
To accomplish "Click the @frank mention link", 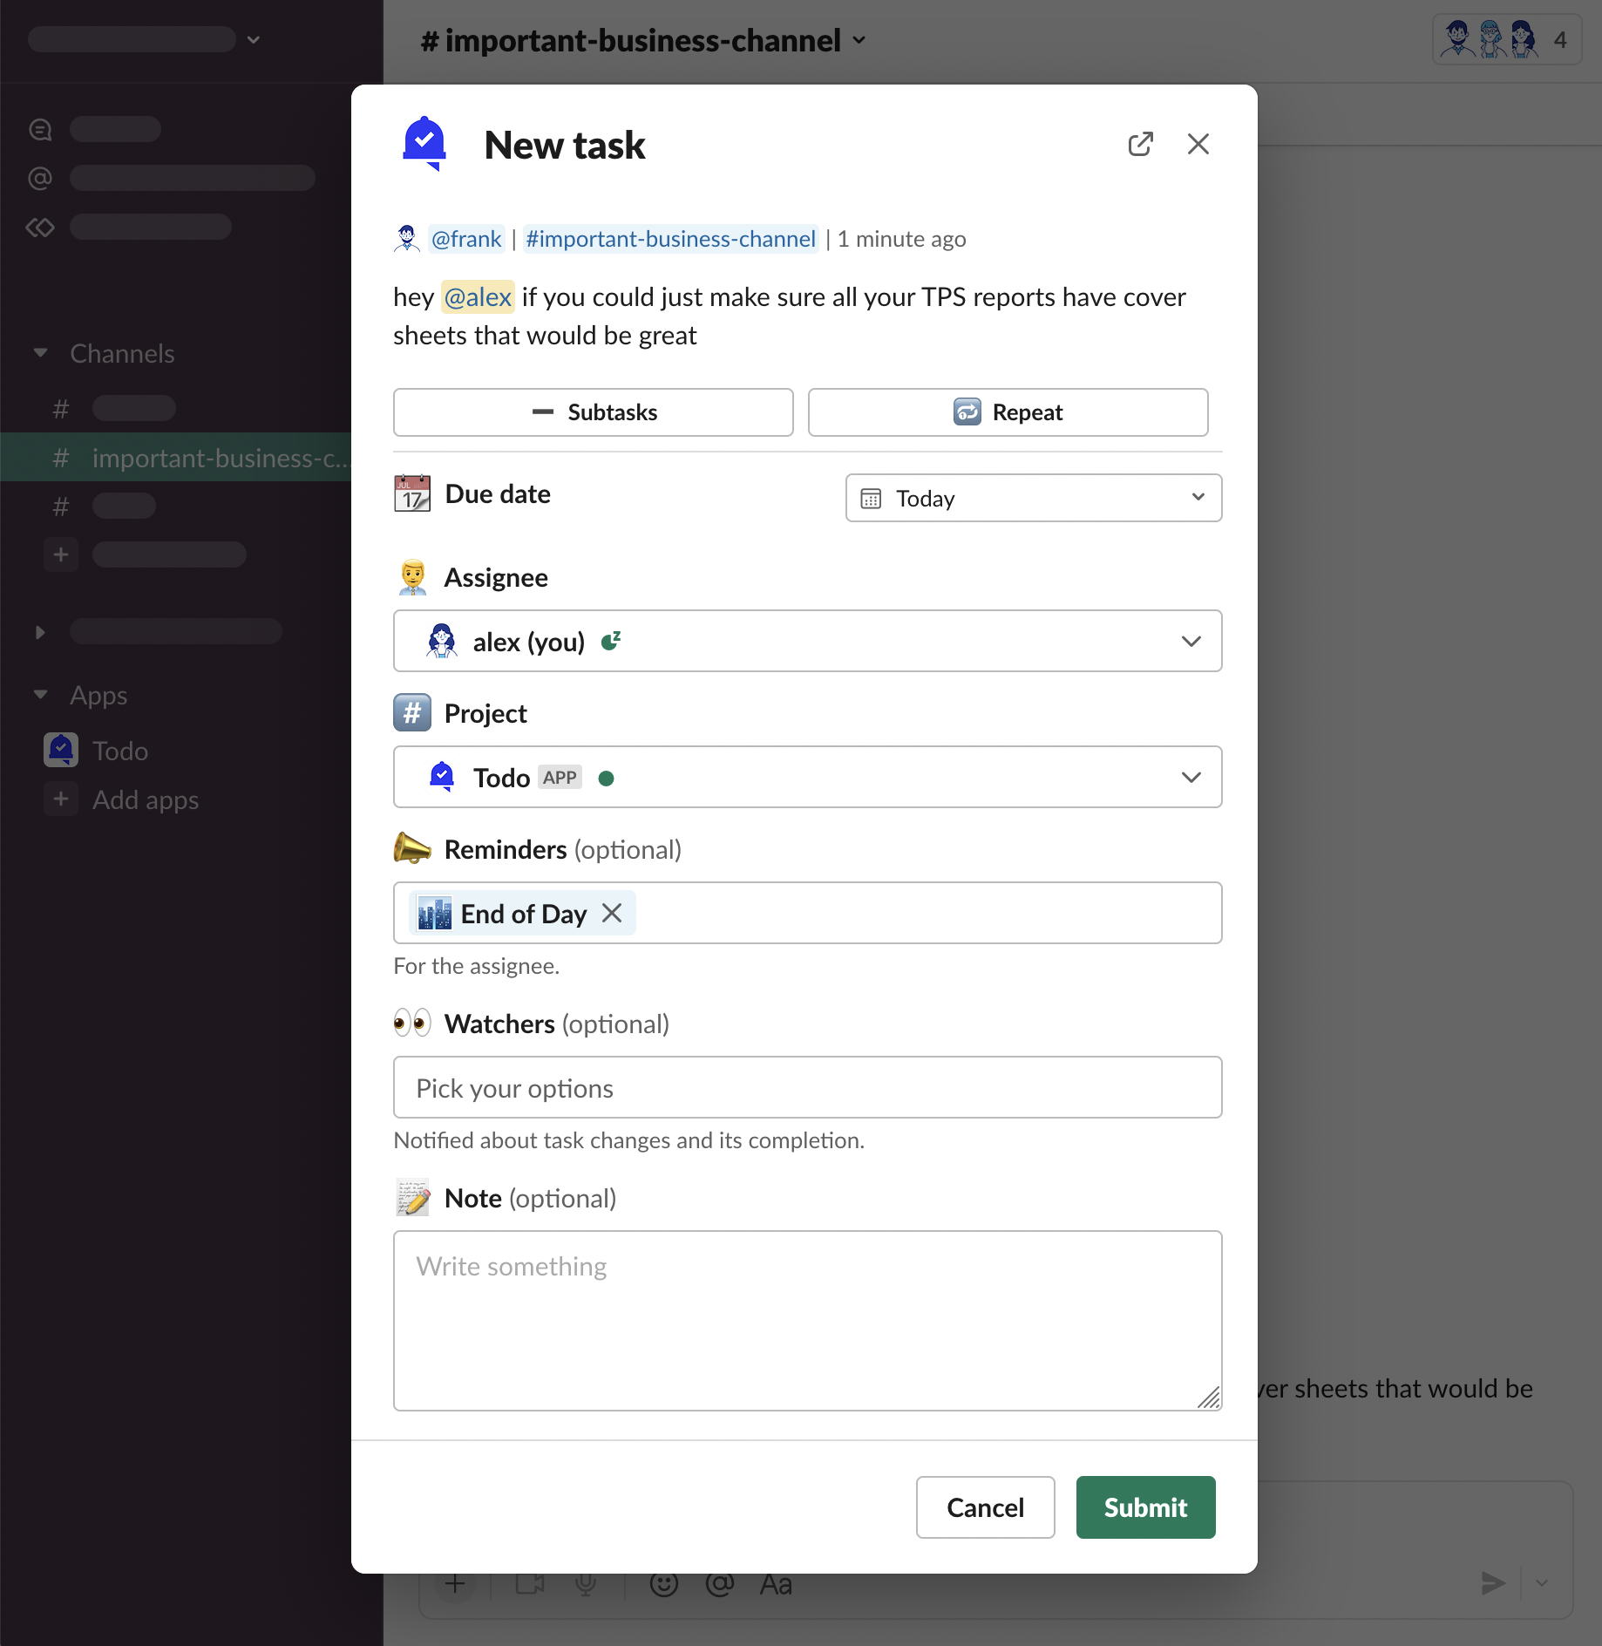I will (x=466, y=239).
